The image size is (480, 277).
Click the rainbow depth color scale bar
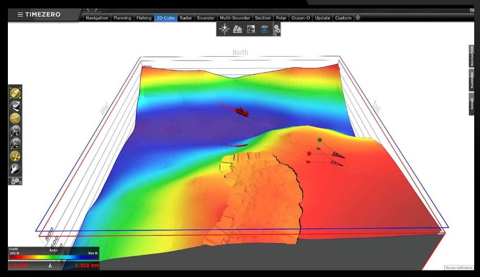(x=54, y=257)
